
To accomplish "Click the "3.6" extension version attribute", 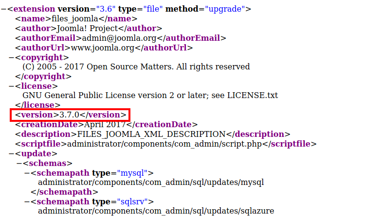I will (106, 9).
